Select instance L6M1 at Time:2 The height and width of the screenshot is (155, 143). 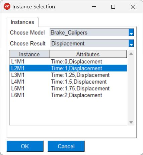(68, 95)
